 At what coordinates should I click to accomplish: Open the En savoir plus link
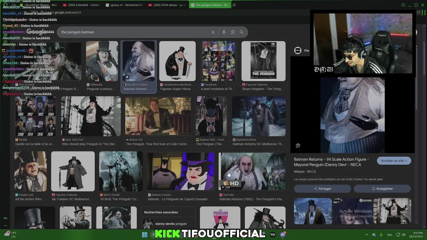point(373,179)
